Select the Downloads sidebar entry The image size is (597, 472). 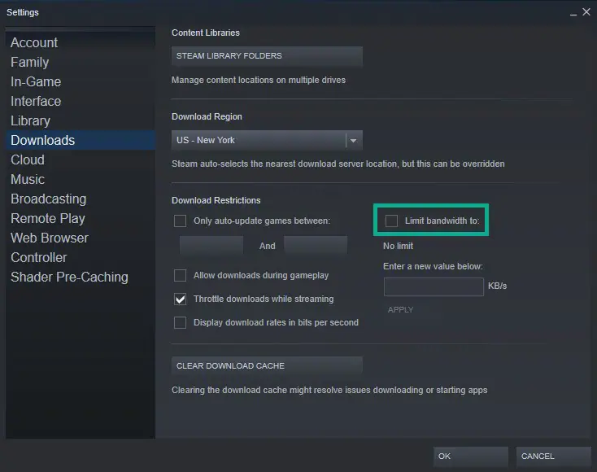coord(81,140)
